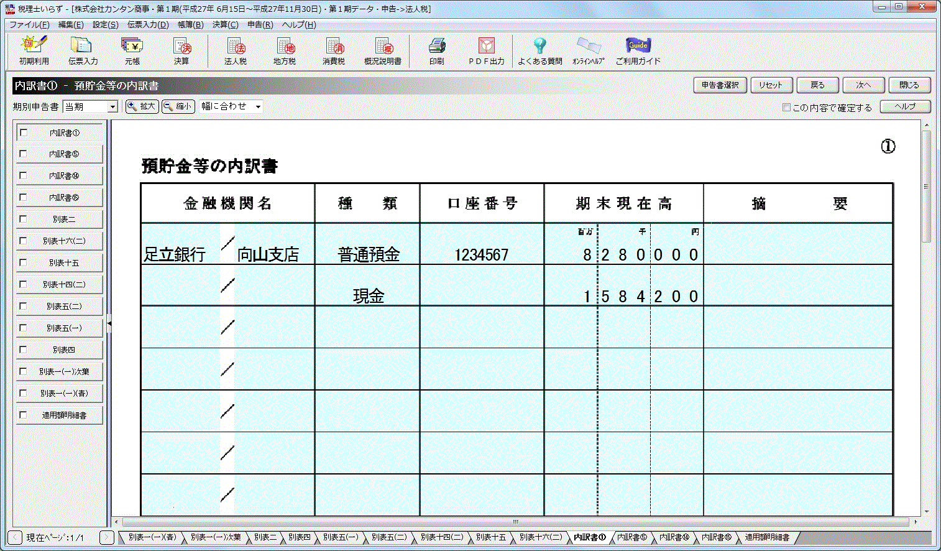Tick the 適用額明細書 sidebar checkbox
Image resolution: width=941 pixels, height=551 pixels.
pyautogui.click(x=24, y=415)
